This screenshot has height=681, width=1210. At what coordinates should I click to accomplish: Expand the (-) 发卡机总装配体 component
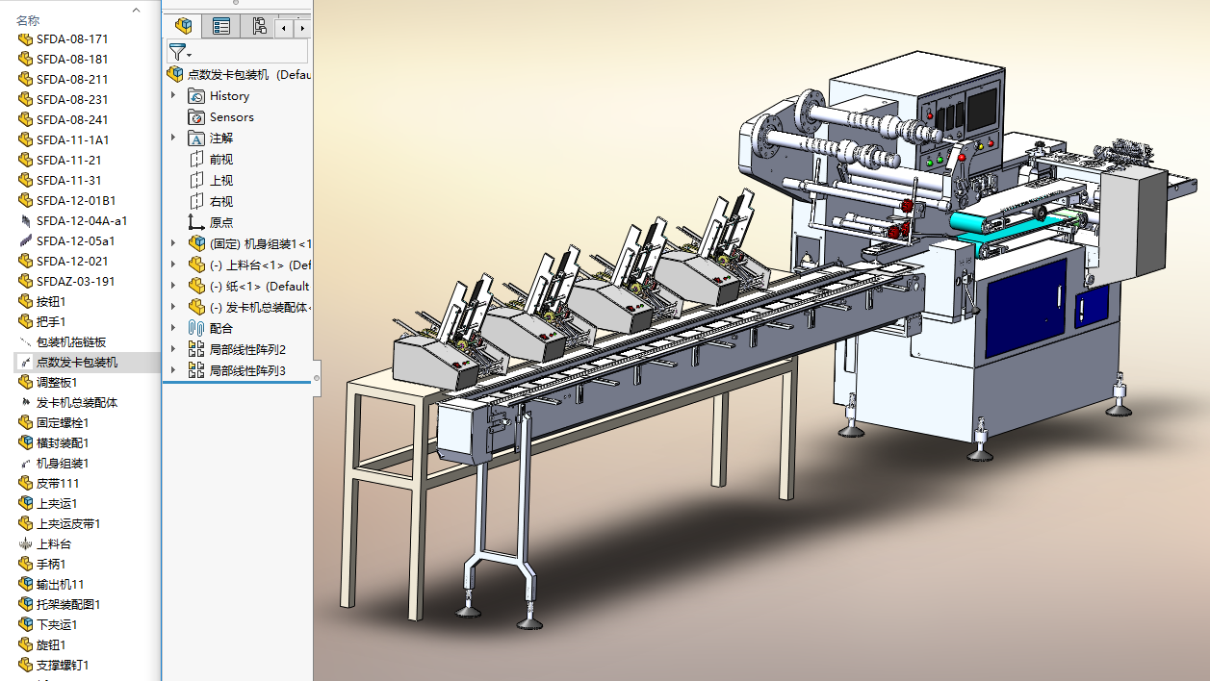click(x=173, y=307)
